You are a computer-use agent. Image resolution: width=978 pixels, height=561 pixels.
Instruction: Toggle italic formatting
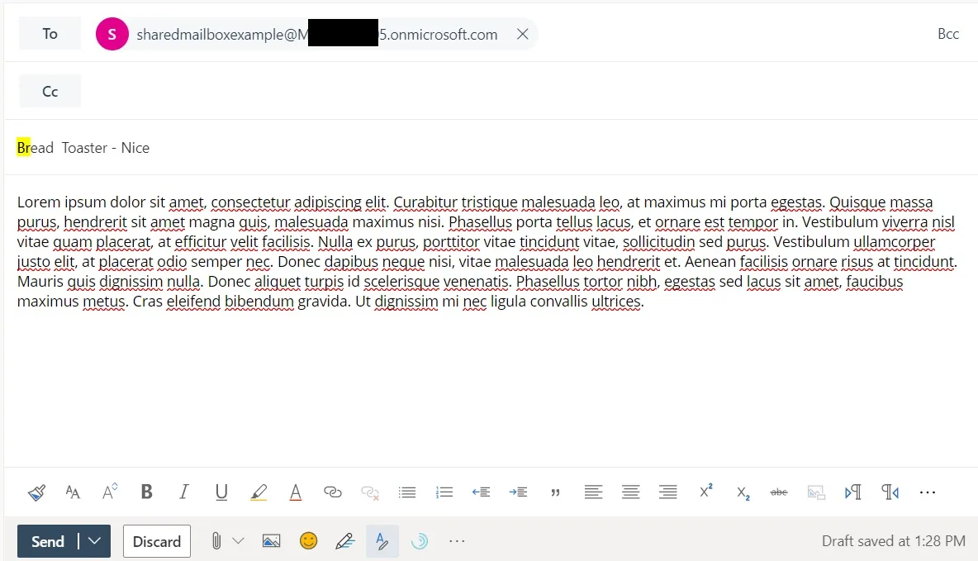[183, 492]
